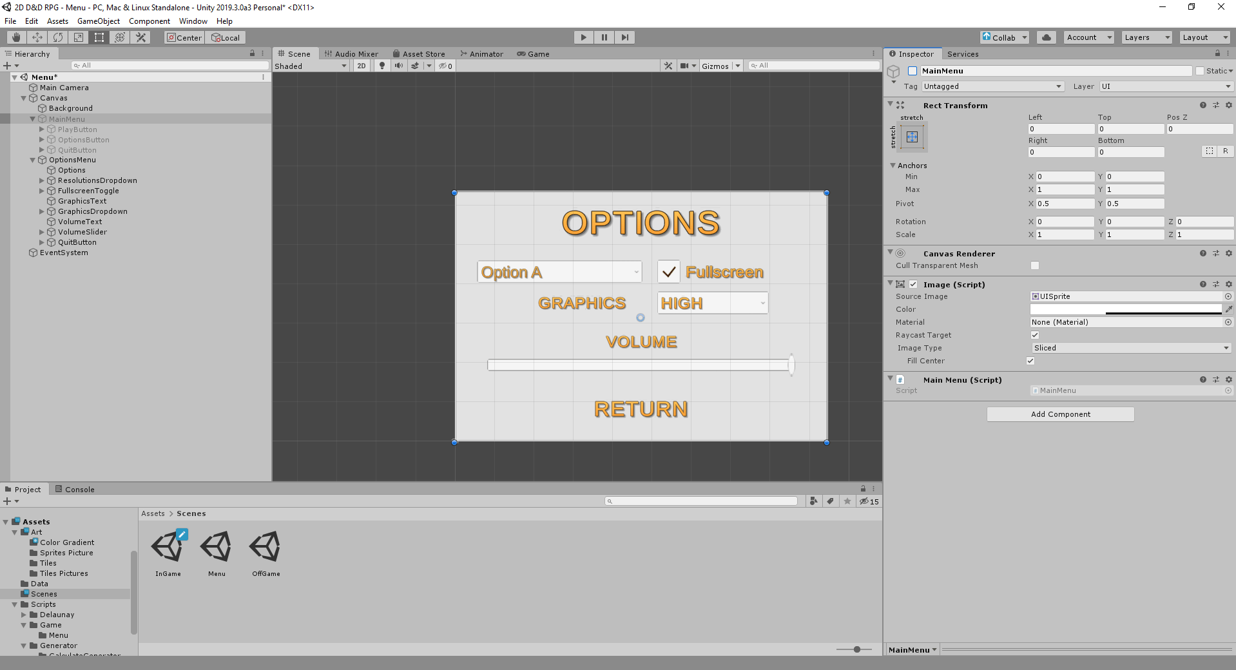Uncheck Fill Center
This screenshot has width=1236, height=670.
[x=1030, y=361]
